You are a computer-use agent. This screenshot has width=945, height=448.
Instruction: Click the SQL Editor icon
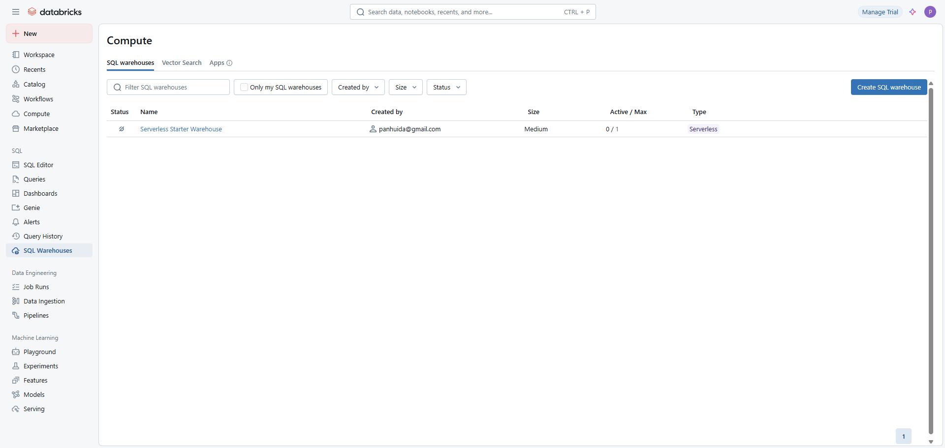[x=16, y=165]
